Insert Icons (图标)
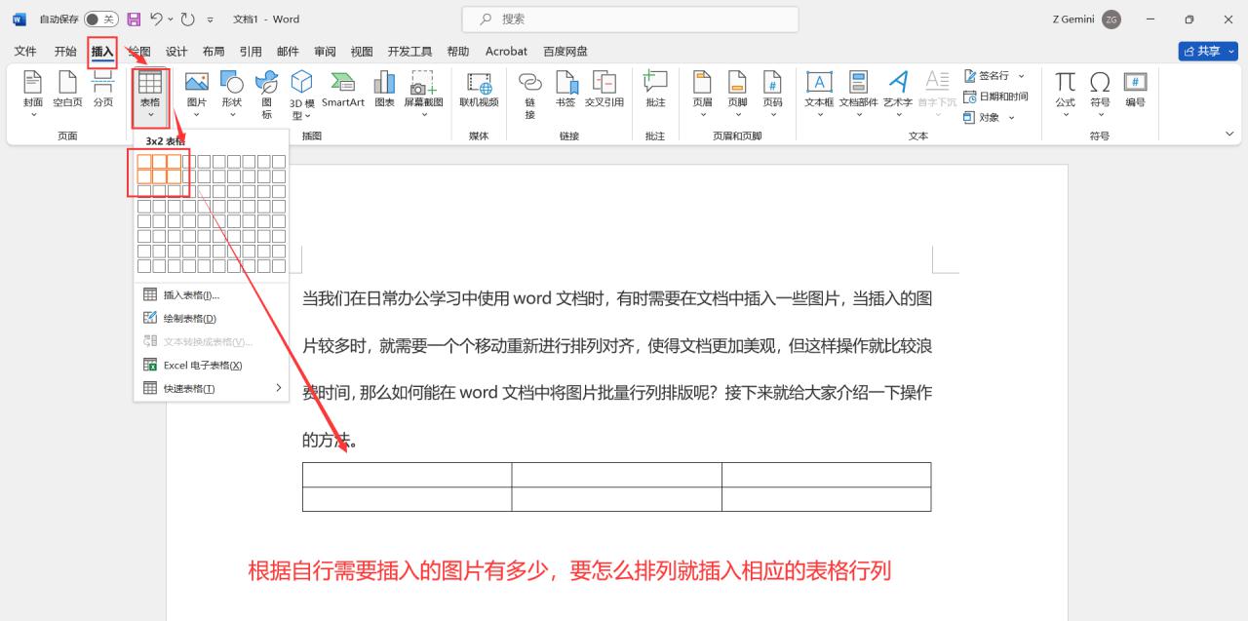 click(x=266, y=94)
